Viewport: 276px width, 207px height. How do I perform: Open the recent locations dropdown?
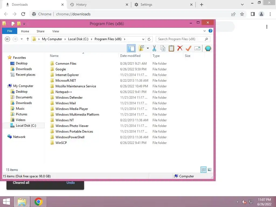coord(22,39)
